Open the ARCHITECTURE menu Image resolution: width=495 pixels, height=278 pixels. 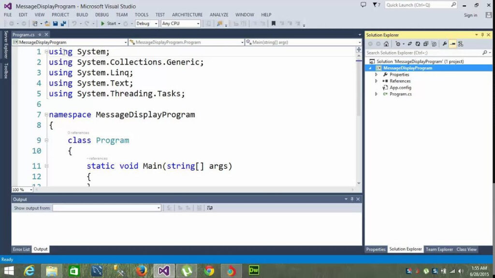coord(187,15)
